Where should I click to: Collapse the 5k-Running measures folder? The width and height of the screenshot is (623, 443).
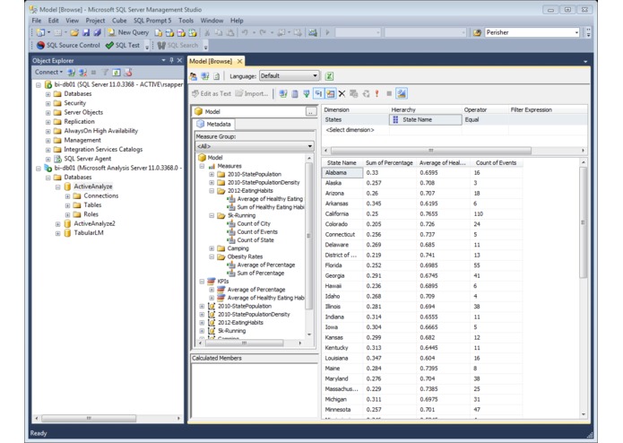(212, 216)
